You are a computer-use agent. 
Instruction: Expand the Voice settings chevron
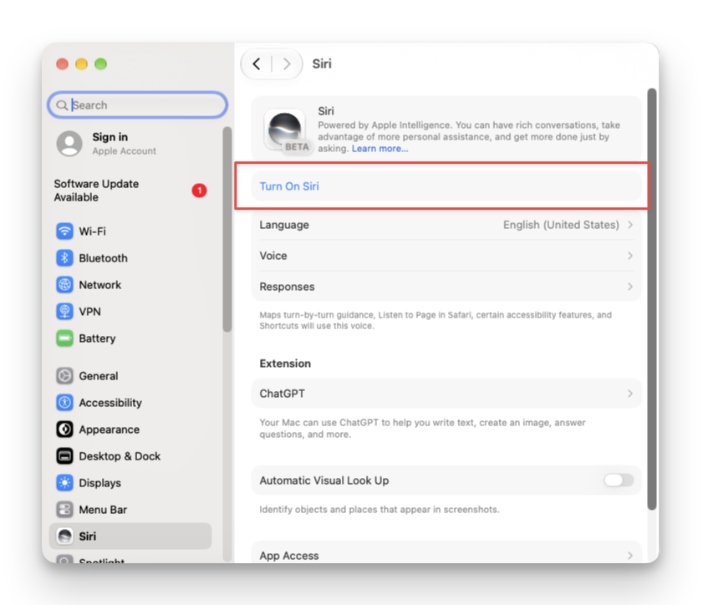pos(630,256)
